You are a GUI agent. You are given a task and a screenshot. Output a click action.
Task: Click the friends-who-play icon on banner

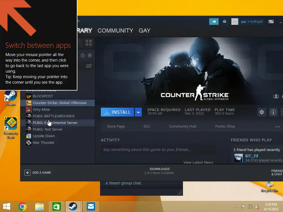pyautogui.click(x=276, y=96)
